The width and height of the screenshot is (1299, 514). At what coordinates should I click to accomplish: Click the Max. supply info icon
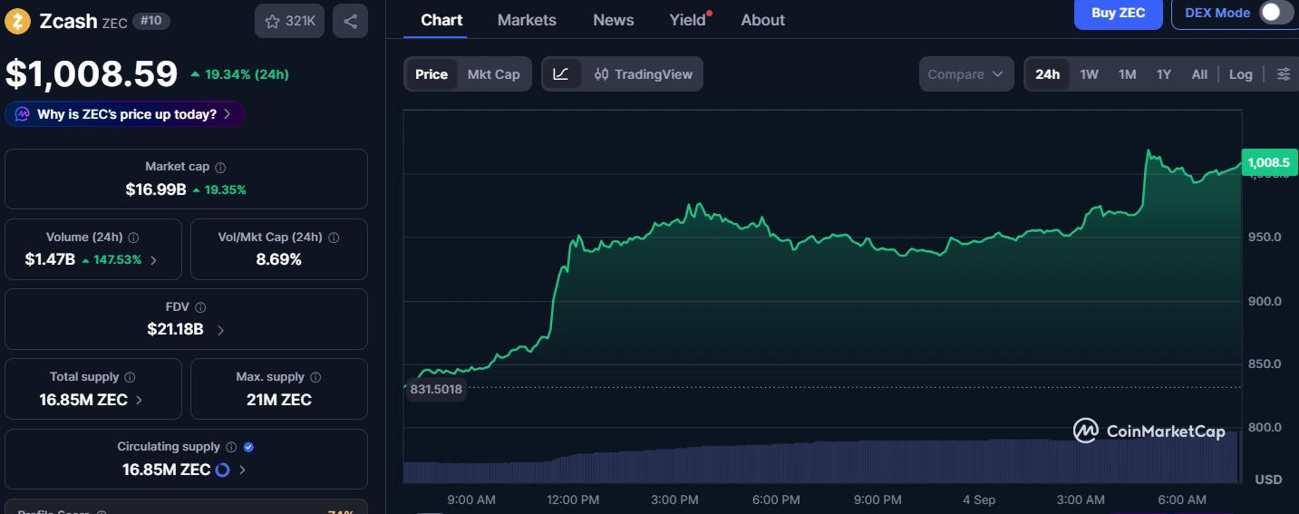[x=315, y=377]
